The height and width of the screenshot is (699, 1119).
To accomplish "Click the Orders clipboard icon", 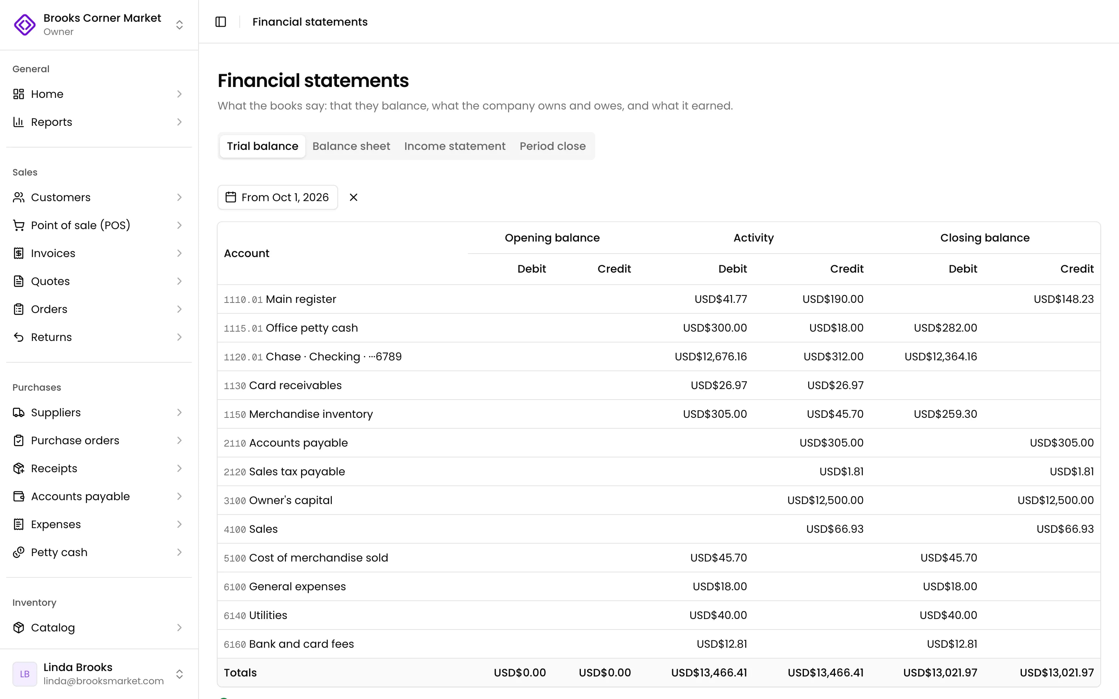I will 19,309.
